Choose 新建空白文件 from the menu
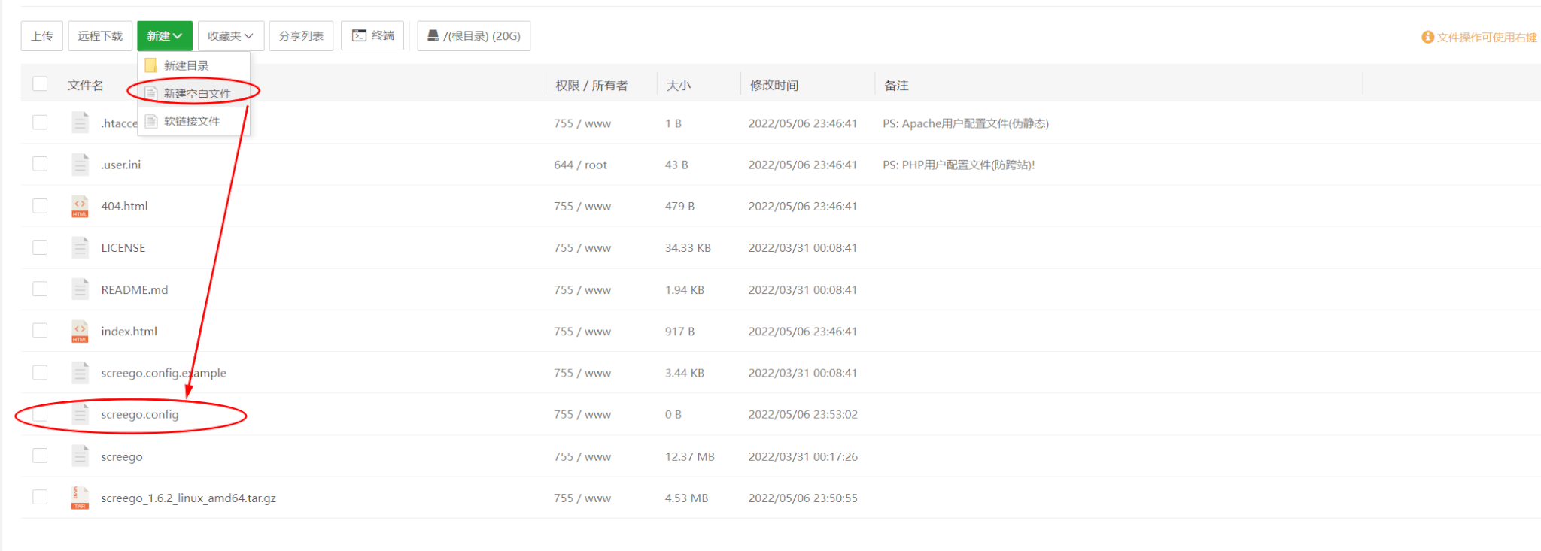 click(x=193, y=93)
